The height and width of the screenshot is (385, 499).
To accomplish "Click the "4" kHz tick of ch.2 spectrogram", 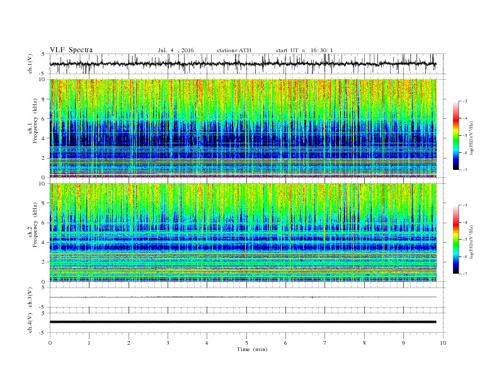I will [44, 242].
